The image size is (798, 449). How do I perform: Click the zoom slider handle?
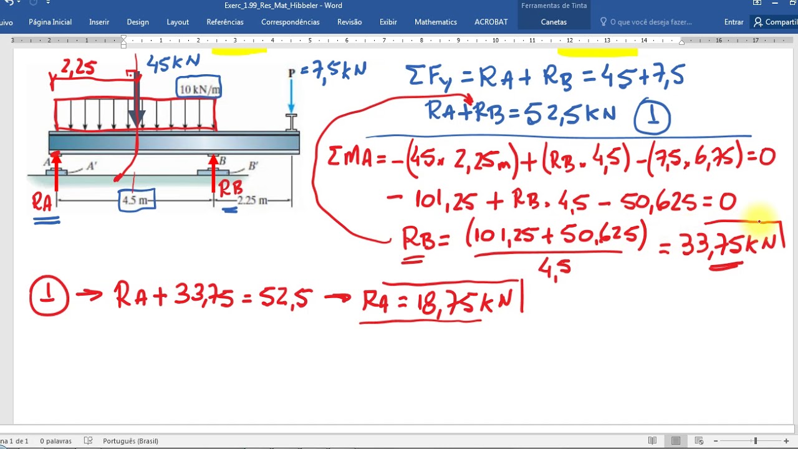point(755,441)
